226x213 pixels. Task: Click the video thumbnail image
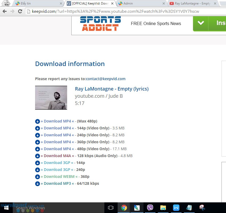51,98
